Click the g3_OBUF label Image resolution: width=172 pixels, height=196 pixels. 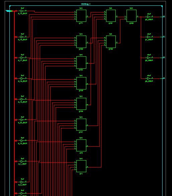(x=149, y=81)
